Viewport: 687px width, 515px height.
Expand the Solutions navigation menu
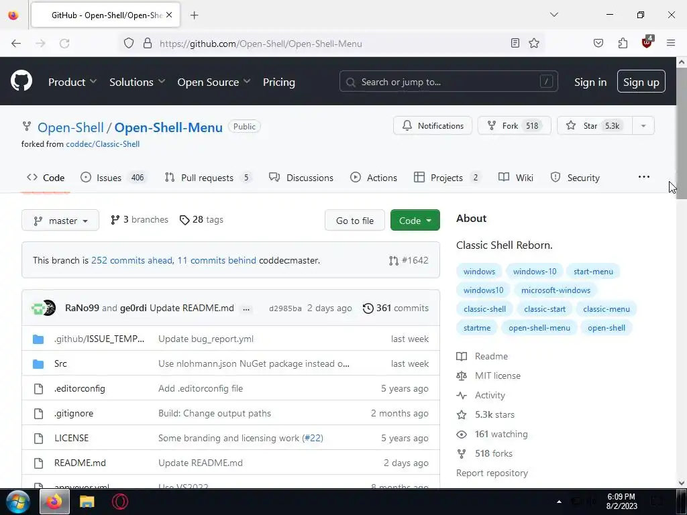pyautogui.click(x=137, y=82)
